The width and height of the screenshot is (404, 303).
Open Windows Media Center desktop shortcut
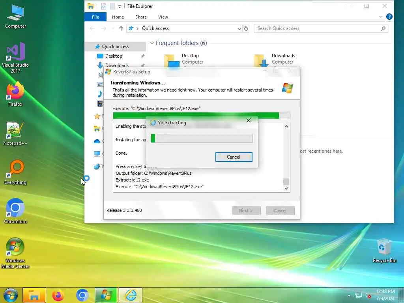click(15, 253)
